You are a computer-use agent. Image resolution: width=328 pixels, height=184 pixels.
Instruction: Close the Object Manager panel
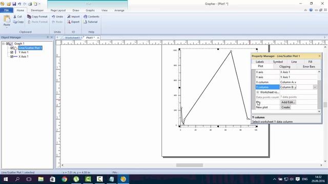pyautogui.click(x=52, y=37)
